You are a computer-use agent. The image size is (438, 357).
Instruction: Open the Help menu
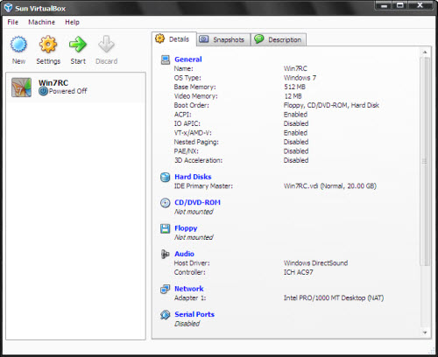72,22
